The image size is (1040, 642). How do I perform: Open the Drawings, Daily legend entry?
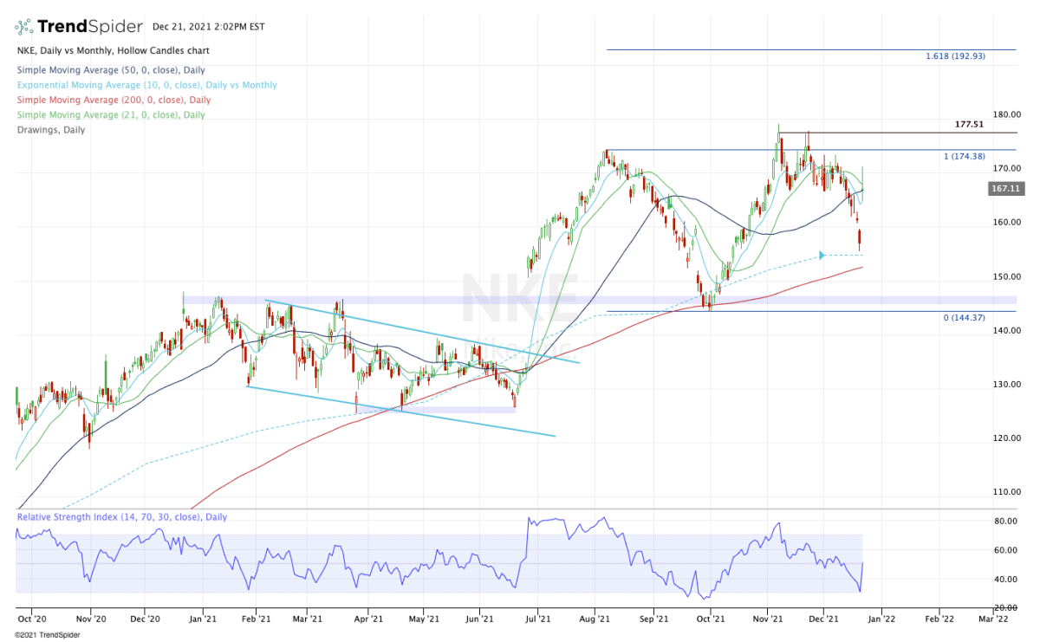(51, 129)
